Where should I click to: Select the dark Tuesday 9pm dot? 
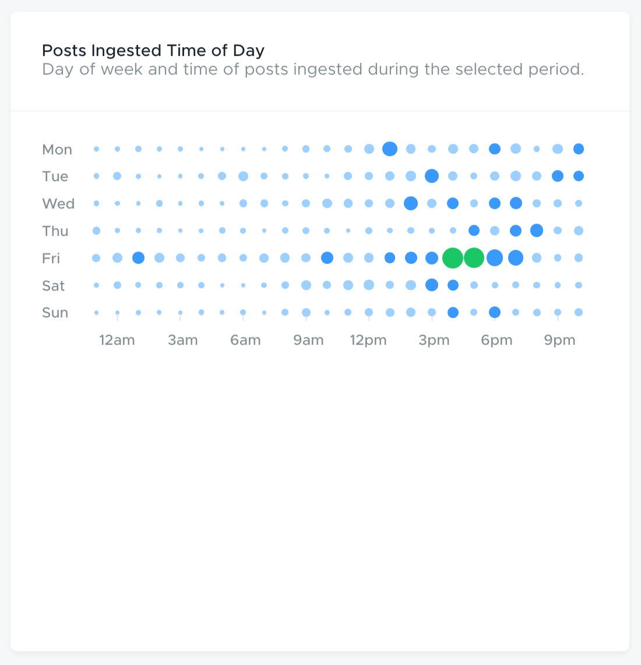[558, 176]
